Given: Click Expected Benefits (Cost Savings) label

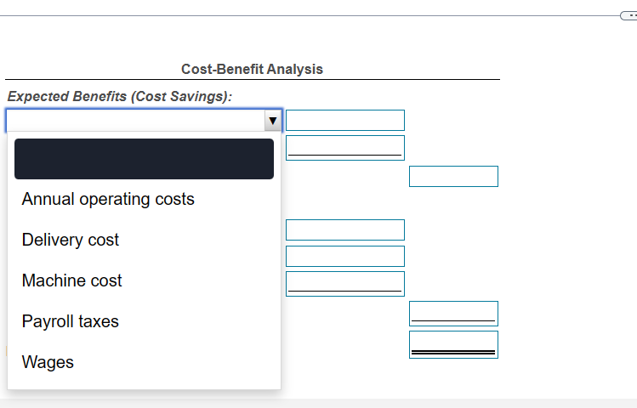Looking at the screenshot, I should coord(120,97).
